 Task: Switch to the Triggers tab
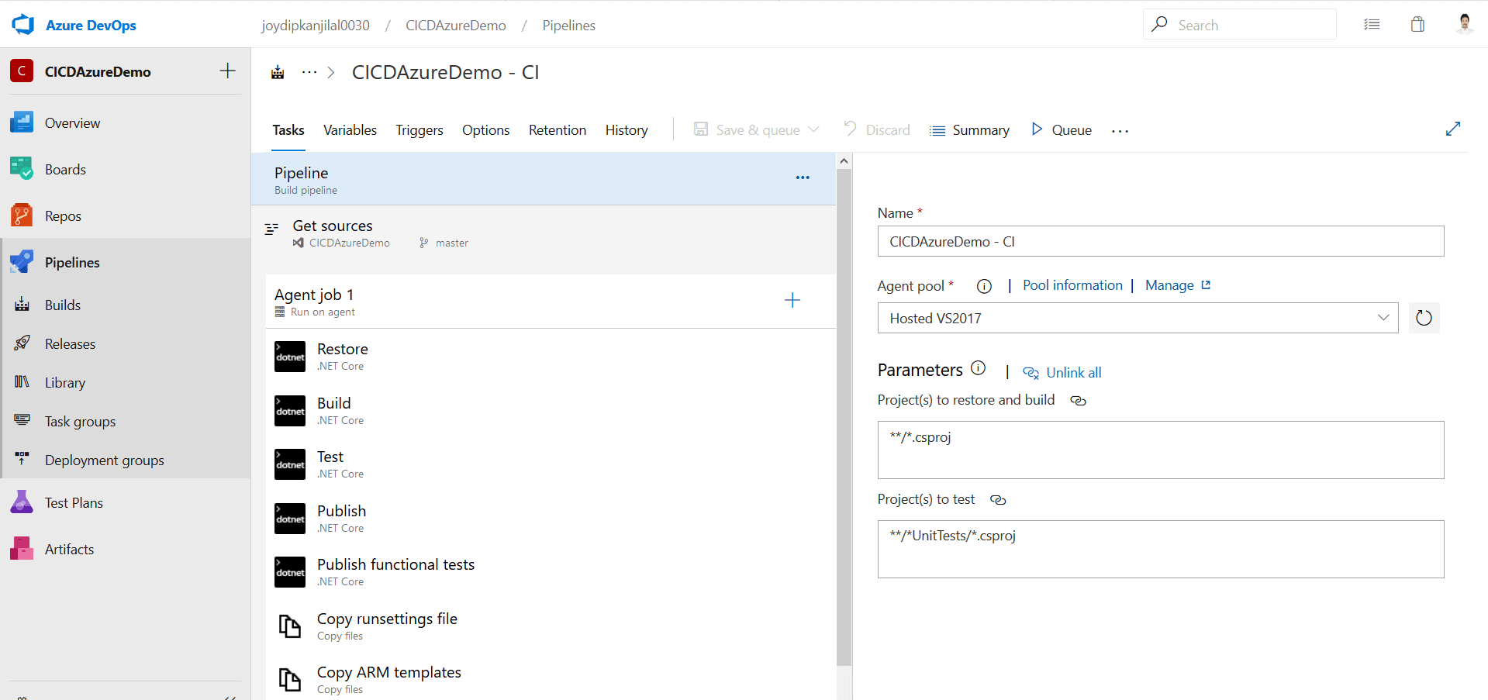pyautogui.click(x=419, y=130)
